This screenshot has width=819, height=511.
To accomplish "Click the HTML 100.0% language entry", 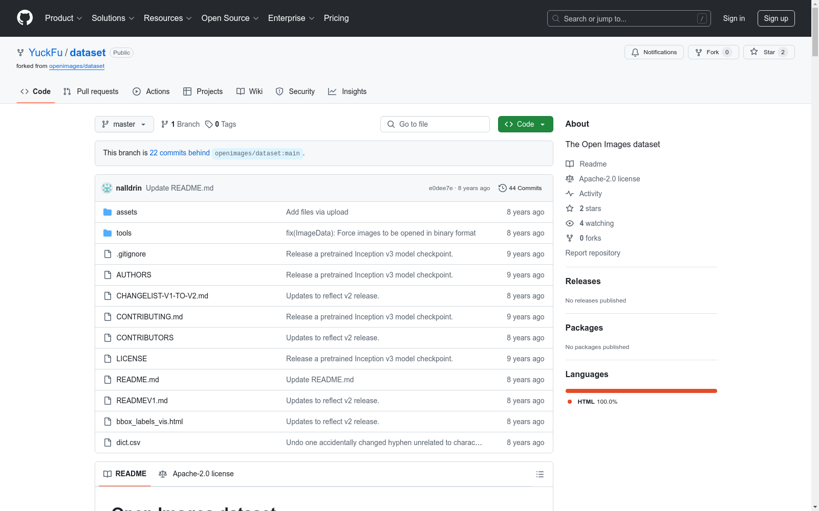I will pos(593,402).
